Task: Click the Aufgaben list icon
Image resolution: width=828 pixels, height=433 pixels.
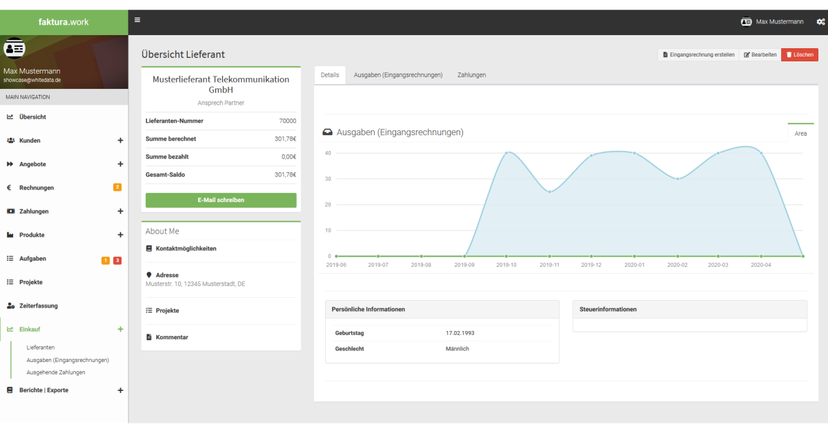Action: [x=10, y=259]
